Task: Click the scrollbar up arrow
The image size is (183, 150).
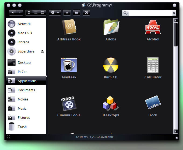Action: tap(176, 20)
